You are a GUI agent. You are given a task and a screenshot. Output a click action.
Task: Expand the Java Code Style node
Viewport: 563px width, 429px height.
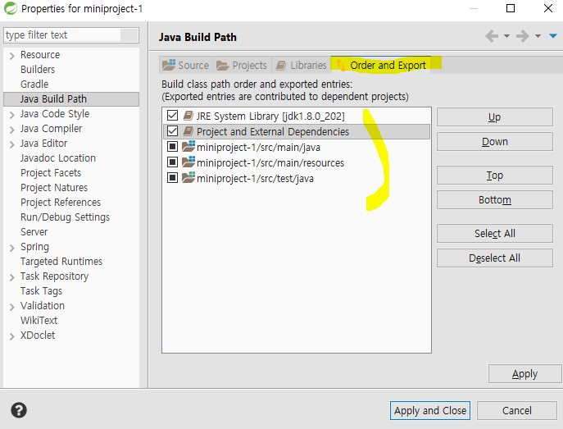11,115
